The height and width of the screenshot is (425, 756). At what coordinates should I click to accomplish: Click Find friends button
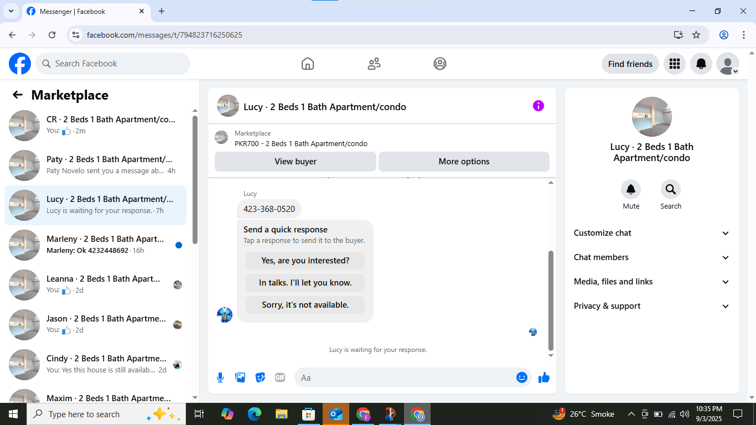(x=630, y=64)
